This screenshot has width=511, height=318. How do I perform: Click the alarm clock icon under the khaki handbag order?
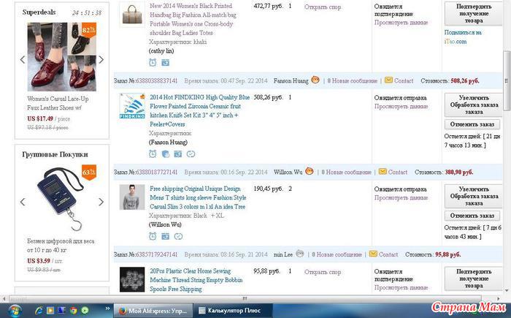point(153,62)
